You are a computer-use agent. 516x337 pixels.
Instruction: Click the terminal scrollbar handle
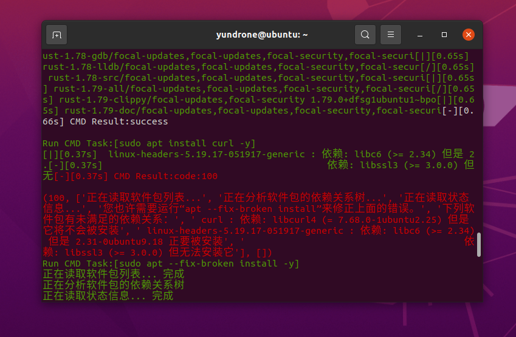coord(479,245)
